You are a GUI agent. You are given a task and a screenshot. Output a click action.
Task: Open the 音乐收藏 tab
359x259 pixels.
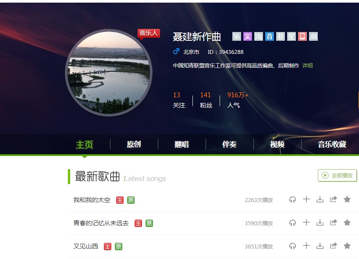click(x=332, y=144)
